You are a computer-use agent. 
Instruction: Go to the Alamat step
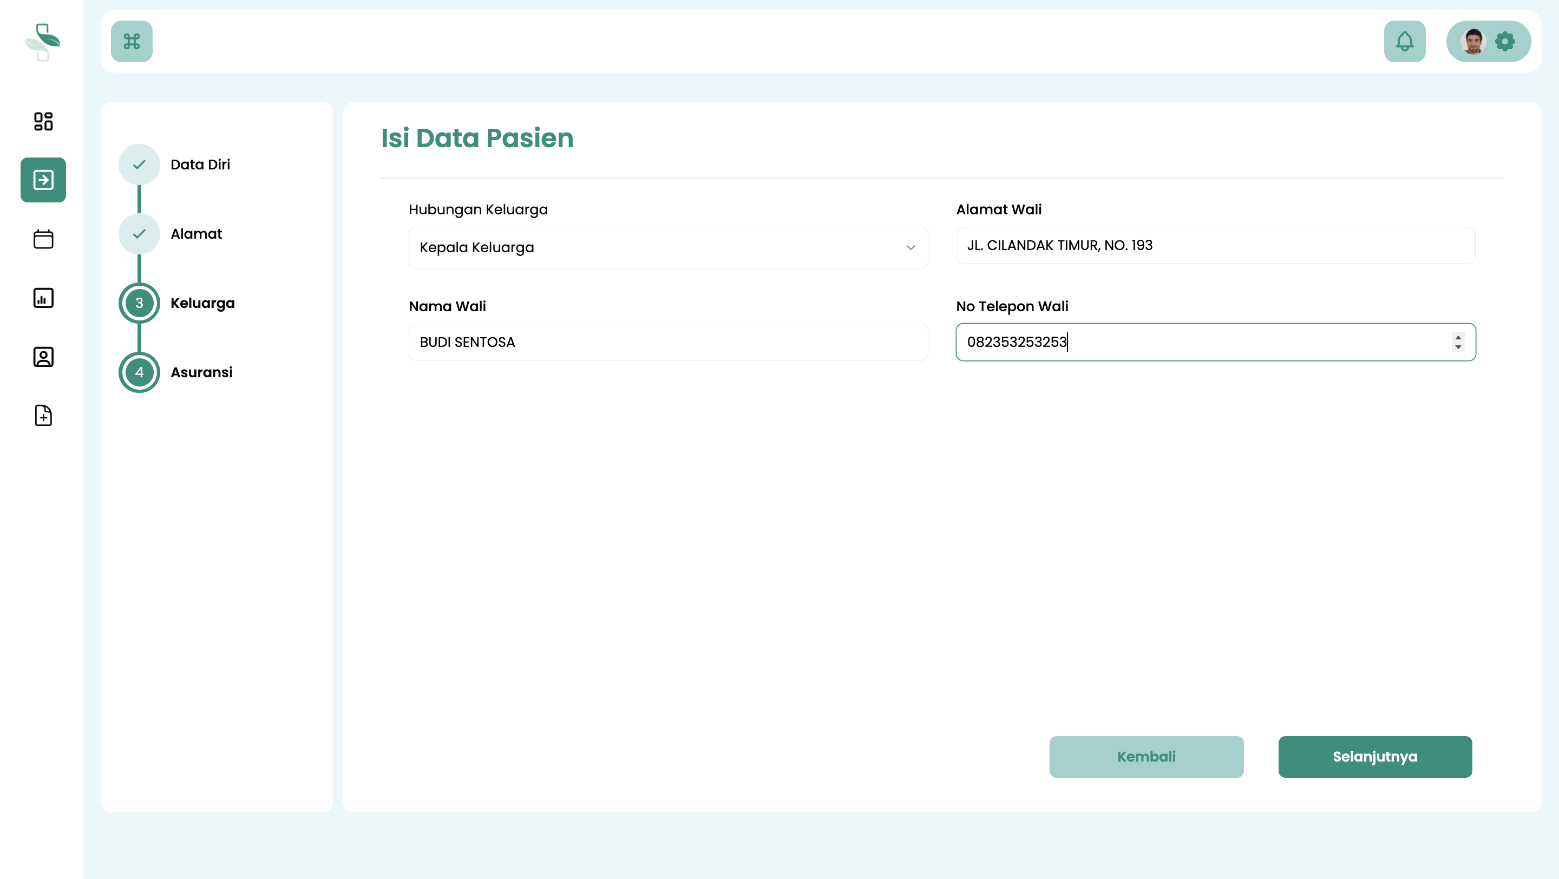click(x=139, y=233)
